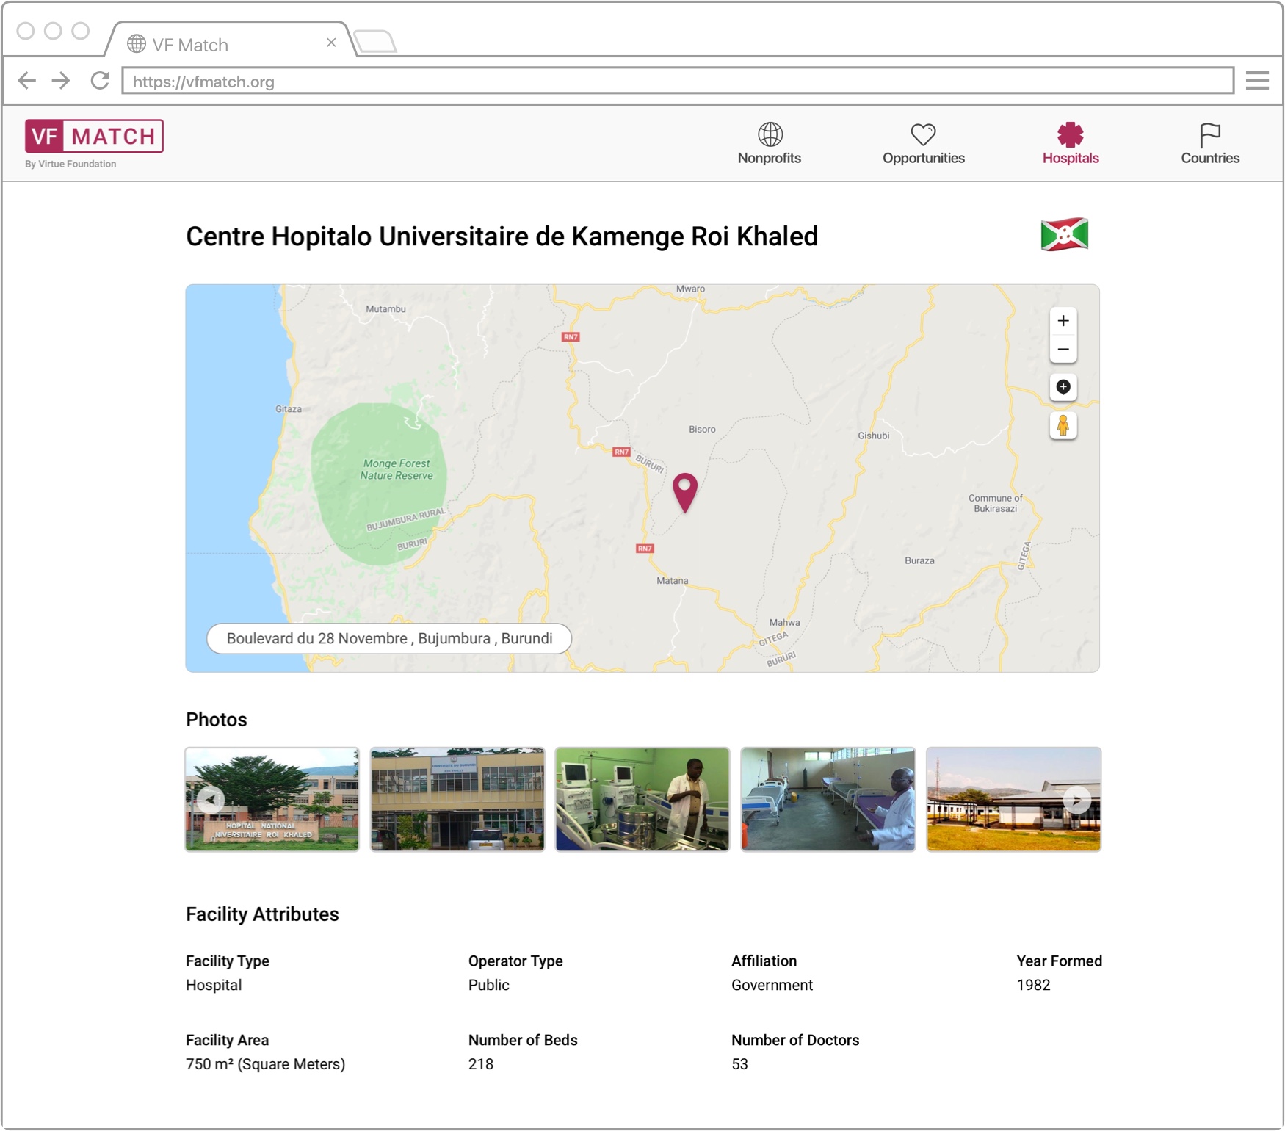Open the hospital ward beds photo
The width and height of the screenshot is (1285, 1131).
828,799
